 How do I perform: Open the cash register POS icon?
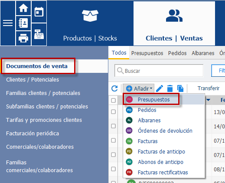(x=39, y=34)
